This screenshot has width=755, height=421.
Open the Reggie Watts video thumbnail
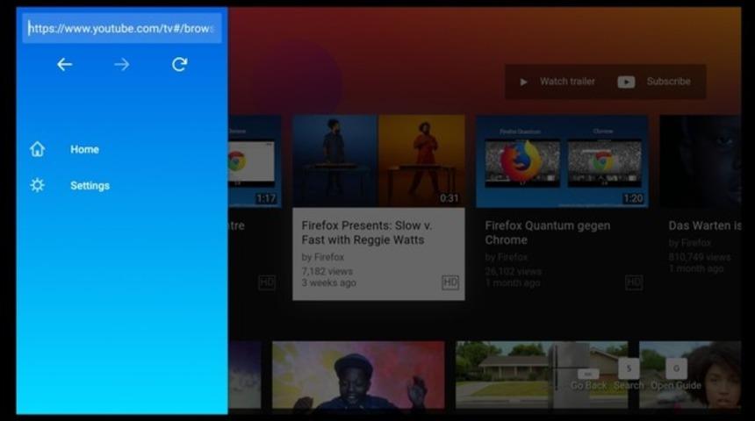379,161
